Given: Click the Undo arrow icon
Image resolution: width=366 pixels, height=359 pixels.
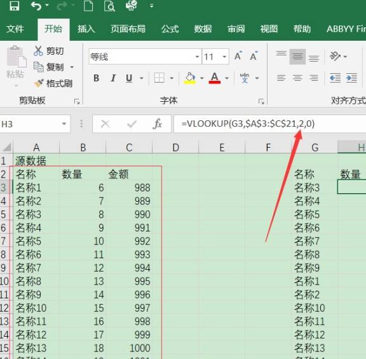Looking at the screenshot, I should point(36,6).
